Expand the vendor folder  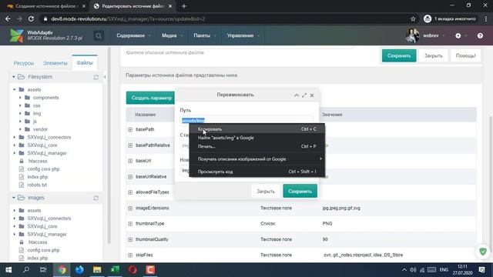[20, 129]
